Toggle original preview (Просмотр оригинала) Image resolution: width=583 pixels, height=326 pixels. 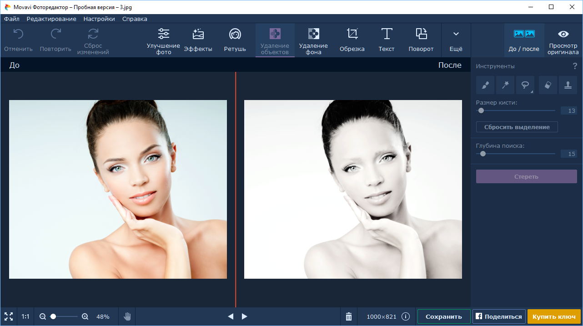[563, 40]
